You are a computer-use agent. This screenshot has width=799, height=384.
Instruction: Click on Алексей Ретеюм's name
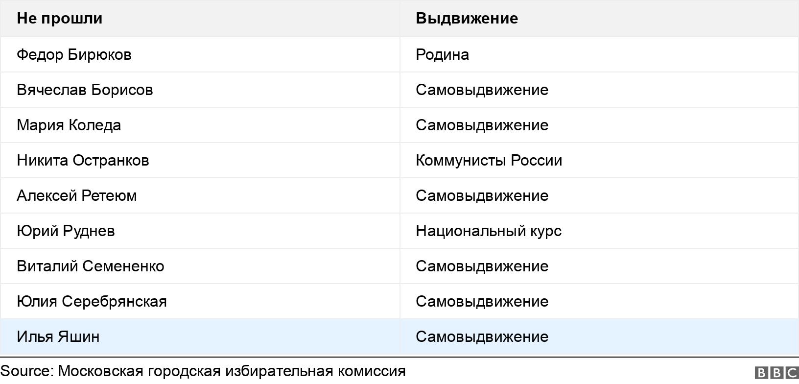[77, 195]
